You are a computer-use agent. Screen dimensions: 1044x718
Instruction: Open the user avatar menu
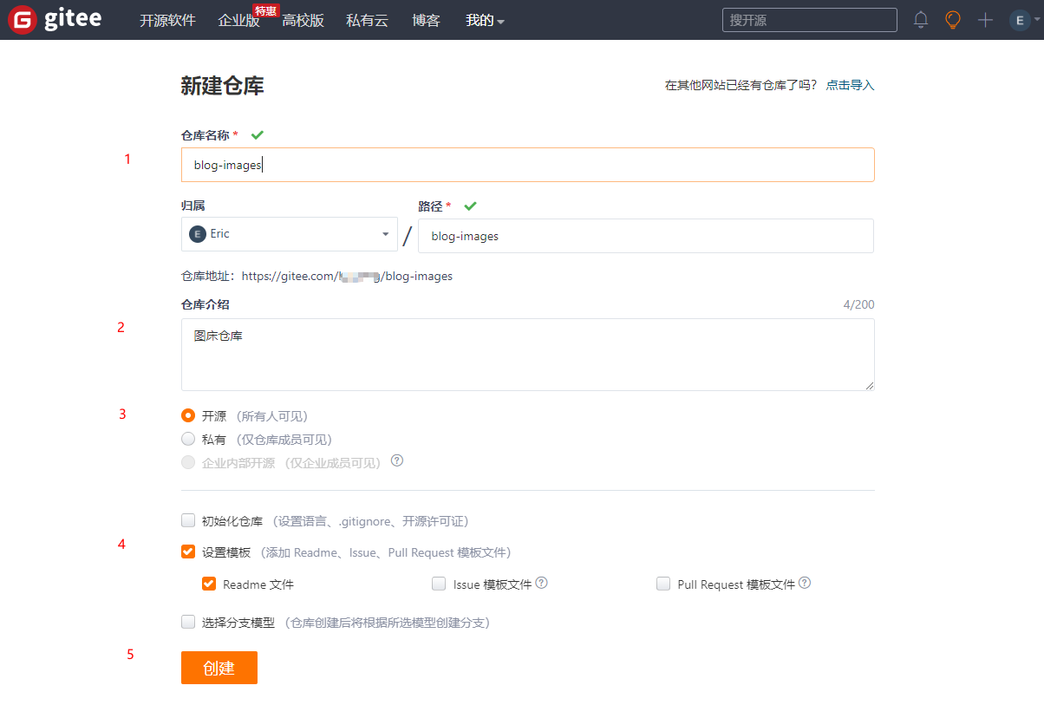coord(1023,20)
